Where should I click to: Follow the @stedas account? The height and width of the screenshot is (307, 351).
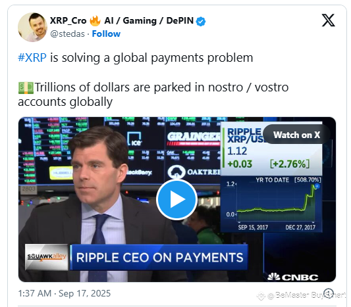point(106,34)
